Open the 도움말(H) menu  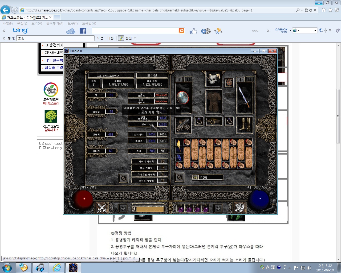[89, 23]
